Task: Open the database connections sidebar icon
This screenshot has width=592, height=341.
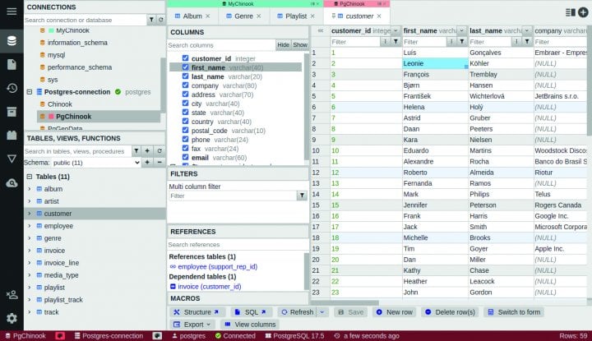Action: tap(12, 41)
